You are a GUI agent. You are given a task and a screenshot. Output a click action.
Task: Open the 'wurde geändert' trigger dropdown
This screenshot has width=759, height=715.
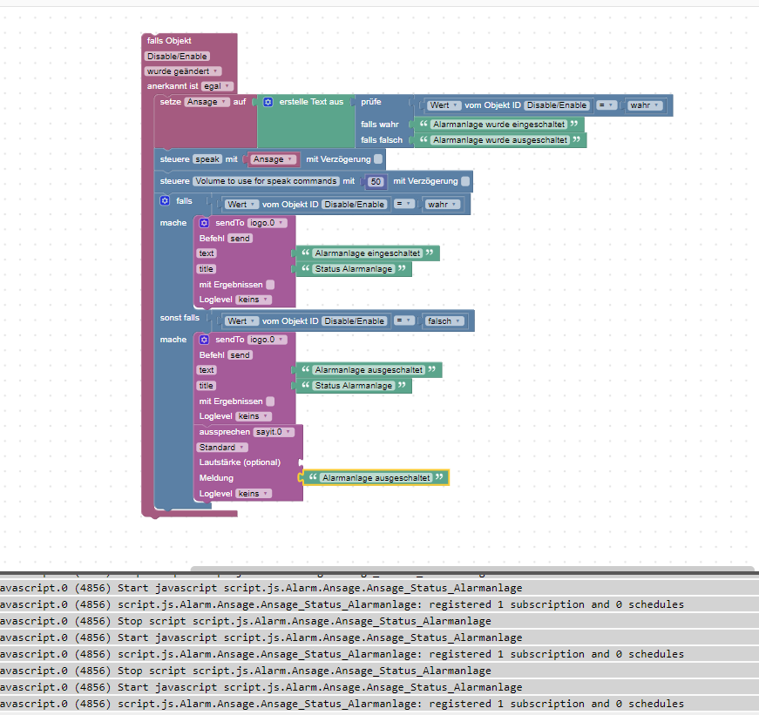pos(182,71)
